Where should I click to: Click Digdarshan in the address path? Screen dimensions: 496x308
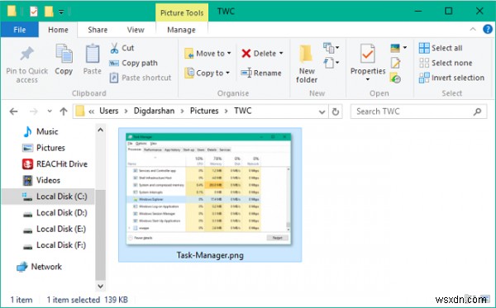tap(154, 111)
